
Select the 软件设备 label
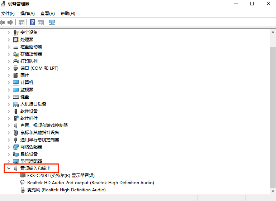29,111
